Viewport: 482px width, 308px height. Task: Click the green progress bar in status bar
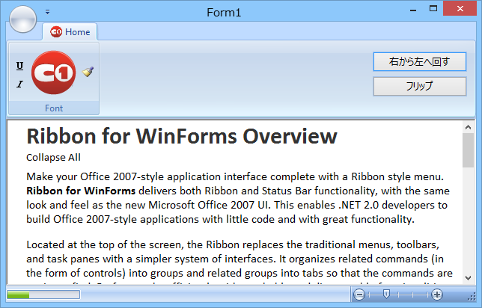pos(19,295)
